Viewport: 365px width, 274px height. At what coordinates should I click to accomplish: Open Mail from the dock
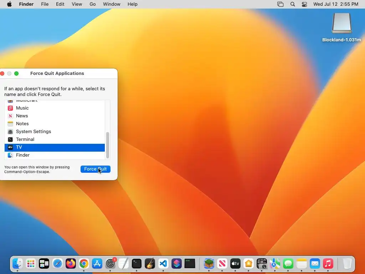(x=315, y=264)
